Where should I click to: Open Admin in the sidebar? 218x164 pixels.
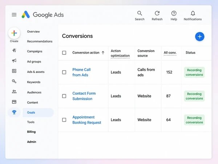coord(32,142)
